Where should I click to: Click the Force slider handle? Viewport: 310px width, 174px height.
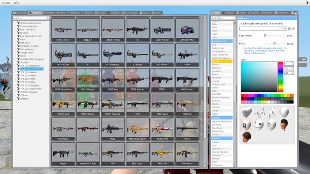coord(274,43)
